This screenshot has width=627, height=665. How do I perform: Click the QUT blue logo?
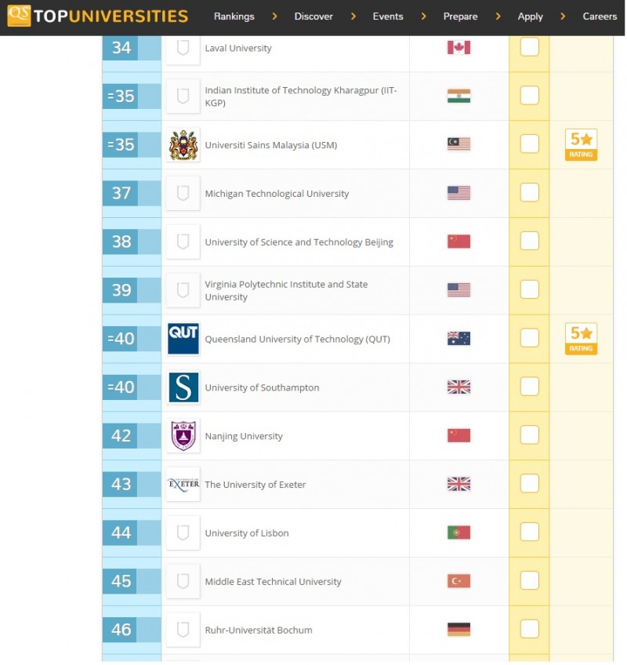point(183,339)
